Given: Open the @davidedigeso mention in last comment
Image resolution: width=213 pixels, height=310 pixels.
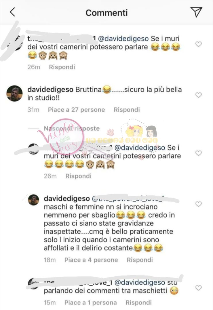Looking at the screenshot, I should (x=140, y=283).
